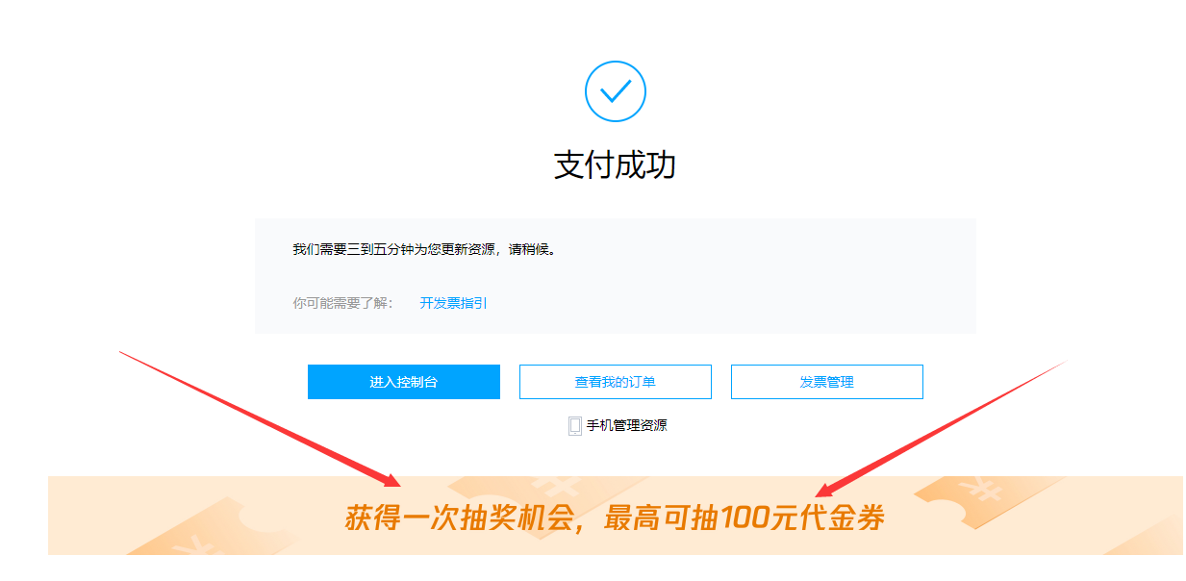This screenshot has height=581, width=1186.
Task: Click the 进入控制台 blue button
Action: coord(404,382)
